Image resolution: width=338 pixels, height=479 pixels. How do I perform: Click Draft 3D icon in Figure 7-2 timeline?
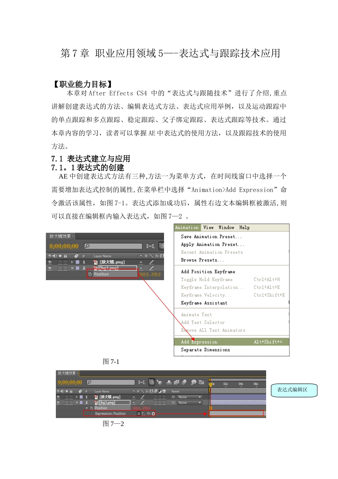(159, 382)
